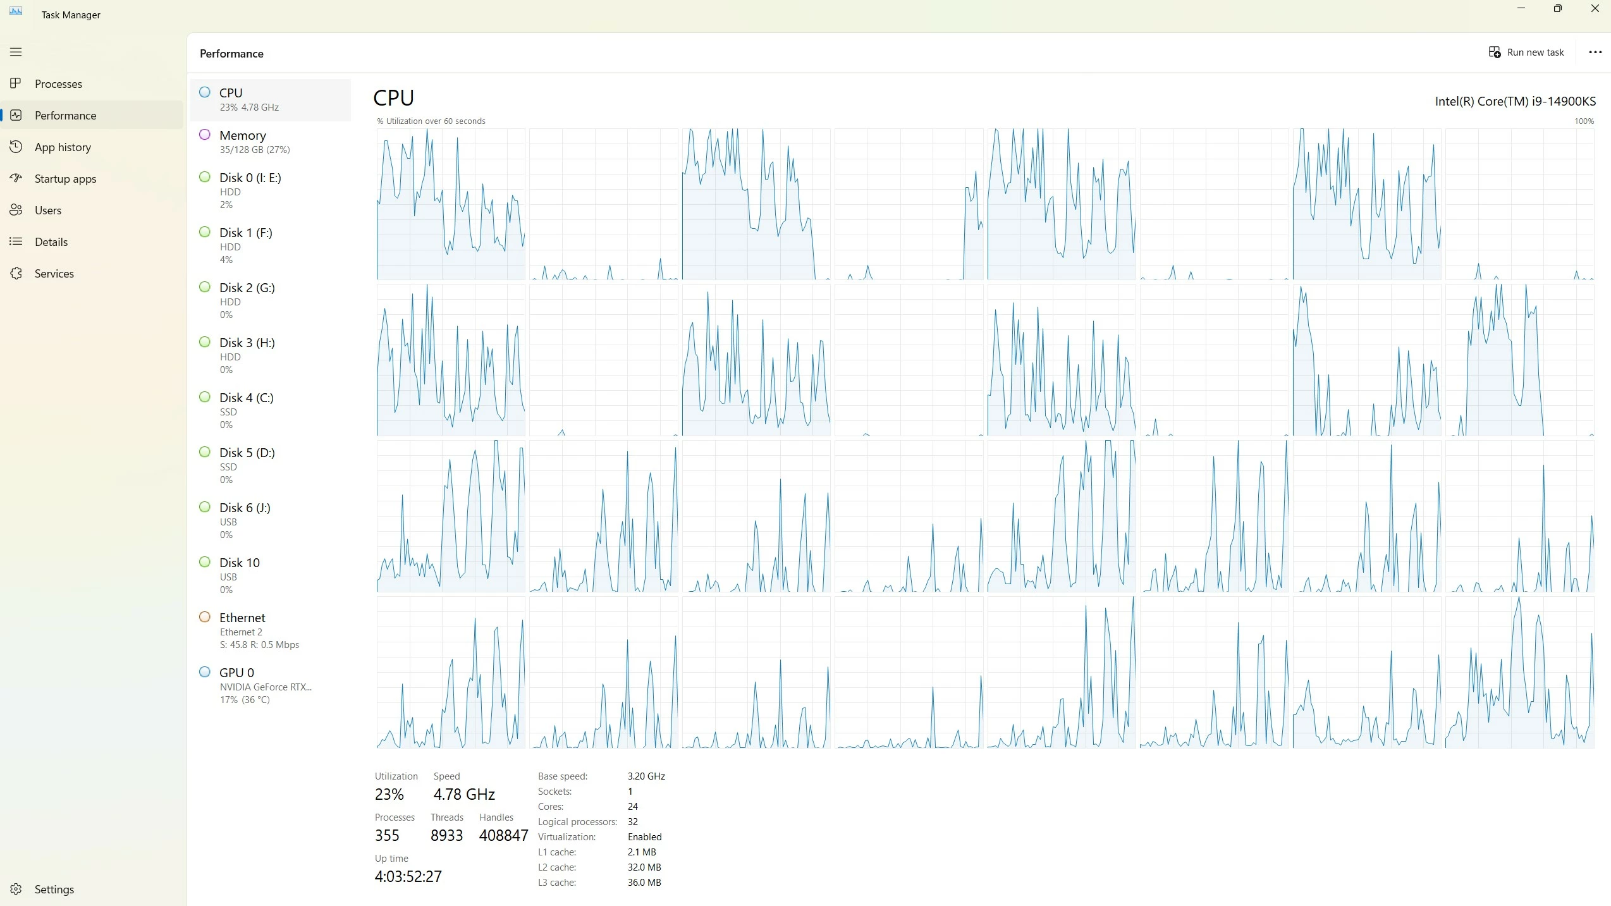Open Settings gear at bottom left
The width and height of the screenshot is (1611, 906).
click(x=16, y=889)
